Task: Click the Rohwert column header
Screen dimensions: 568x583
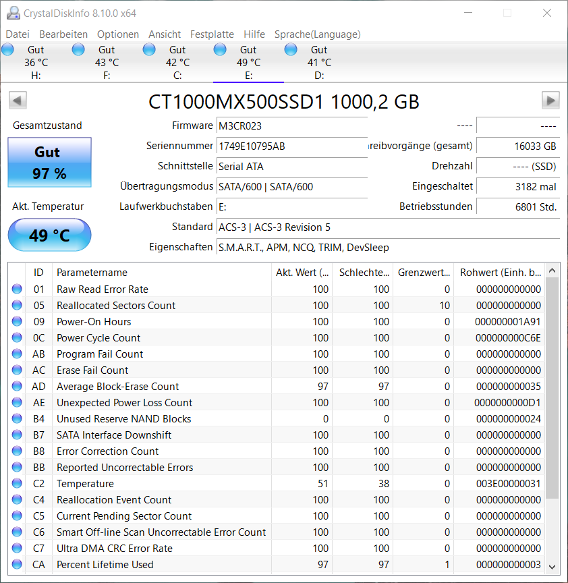Action: pos(499,273)
